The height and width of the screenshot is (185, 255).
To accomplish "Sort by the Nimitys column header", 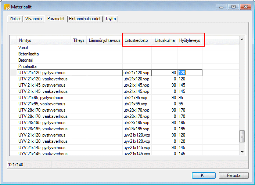I will [44, 40].
